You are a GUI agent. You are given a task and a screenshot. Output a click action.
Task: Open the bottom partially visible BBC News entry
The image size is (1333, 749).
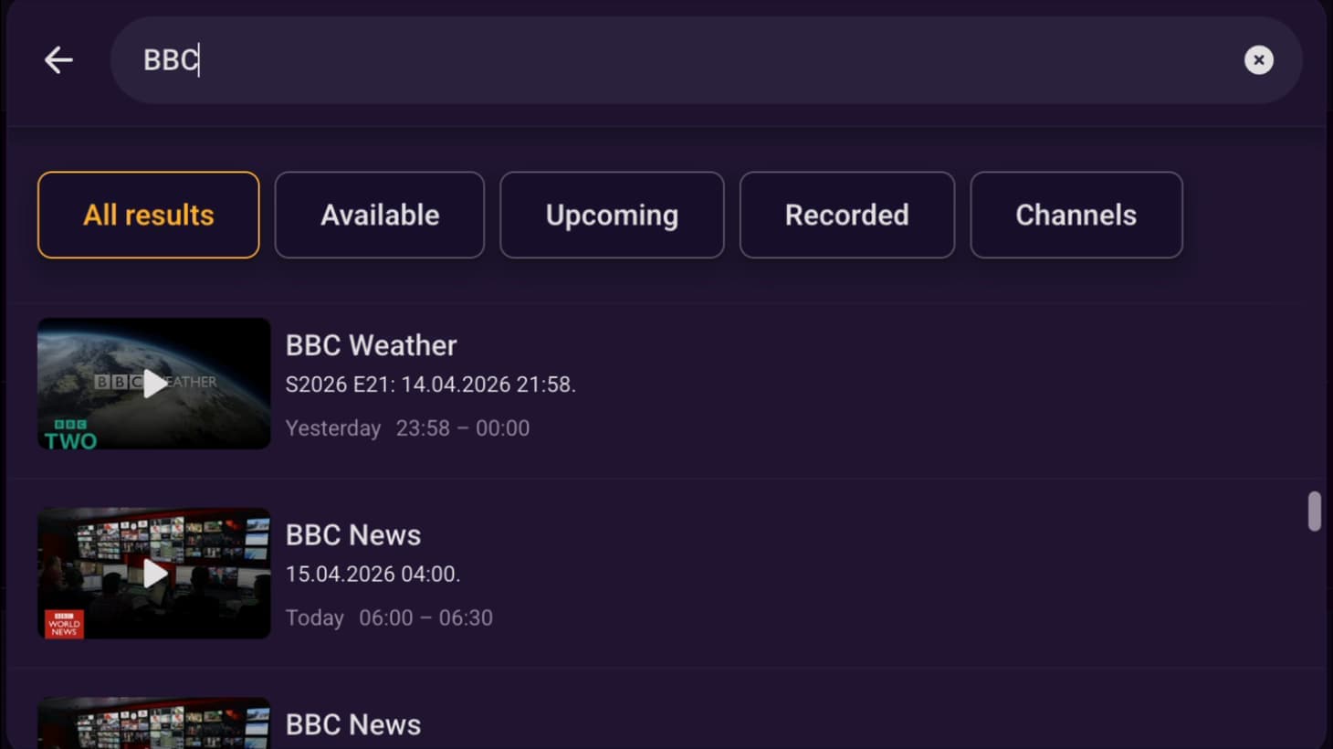[x=353, y=724]
